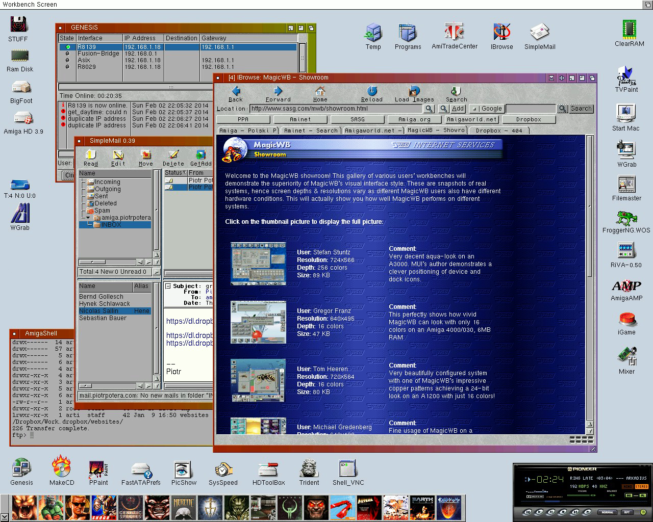
Task: Toggle the R8139 interface state light
Action: click(68, 47)
